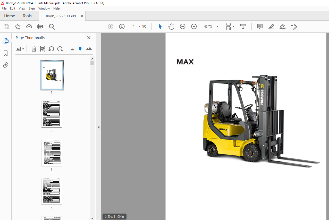The height and width of the screenshot is (220, 329).
Task: Switch to the Tools tab
Action: coord(27,16)
